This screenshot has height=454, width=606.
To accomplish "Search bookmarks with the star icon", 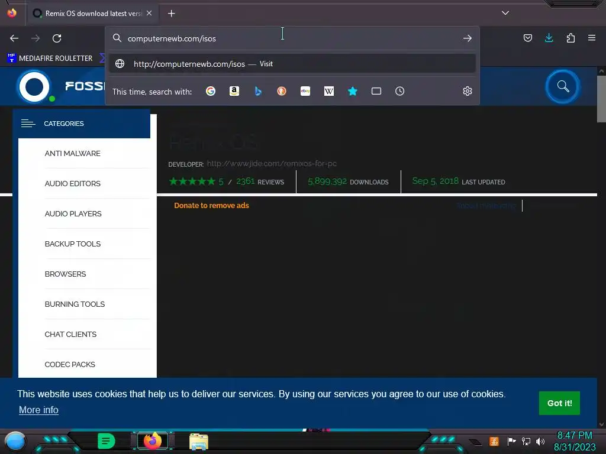I will click(x=353, y=91).
